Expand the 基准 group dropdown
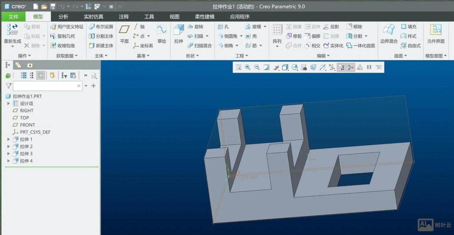This screenshot has width=454, height=235. point(143,56)
